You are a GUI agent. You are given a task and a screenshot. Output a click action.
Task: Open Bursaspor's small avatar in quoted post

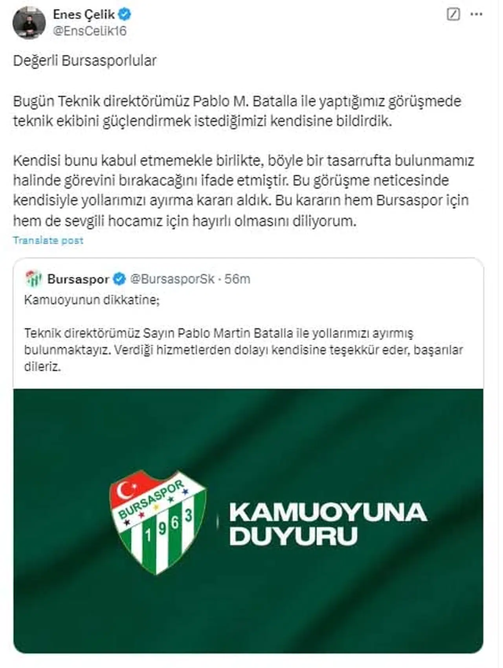33,279
